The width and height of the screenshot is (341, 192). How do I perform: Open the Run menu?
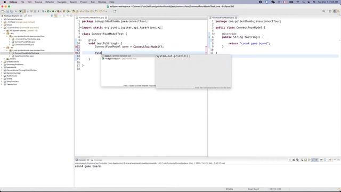(93, 2)
